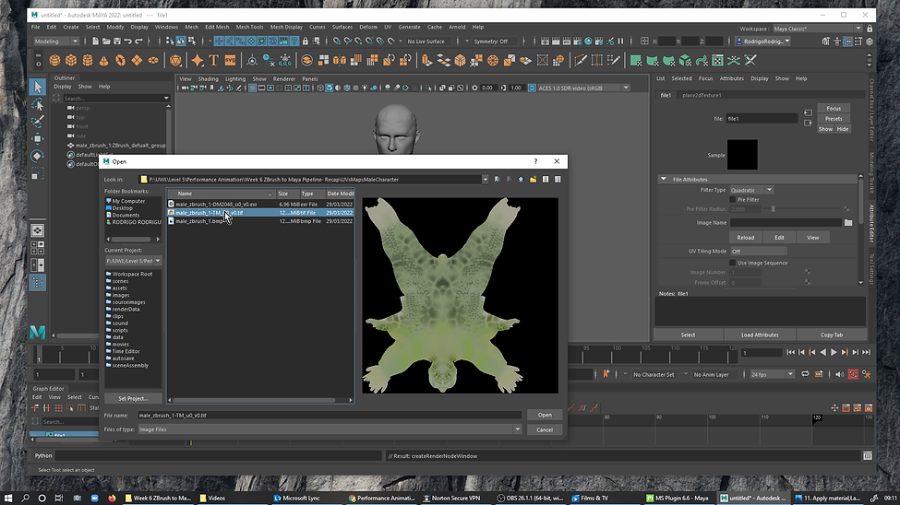Click the File name input field
Screen dimensions: 900x505
click(x=330, y=415)
